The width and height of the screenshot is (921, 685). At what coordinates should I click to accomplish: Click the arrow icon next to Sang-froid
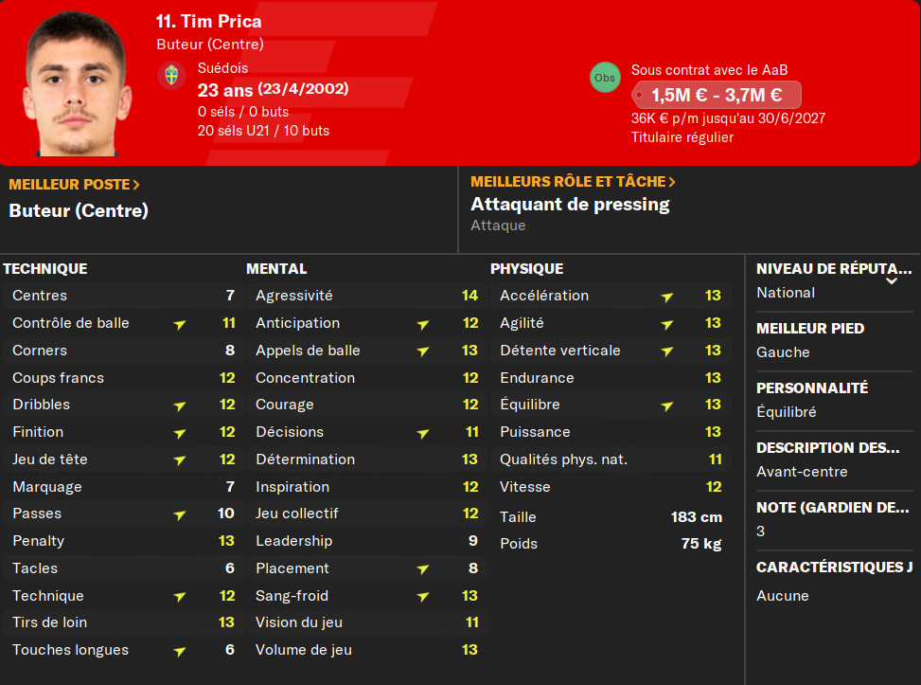[423, 597]
